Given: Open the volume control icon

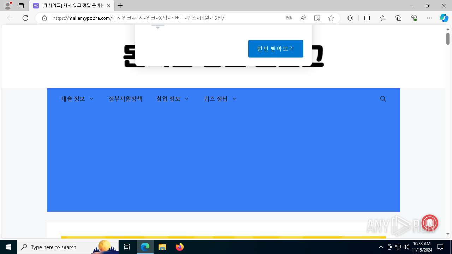Looking at the screenshot, I should (x=406, y=247).
